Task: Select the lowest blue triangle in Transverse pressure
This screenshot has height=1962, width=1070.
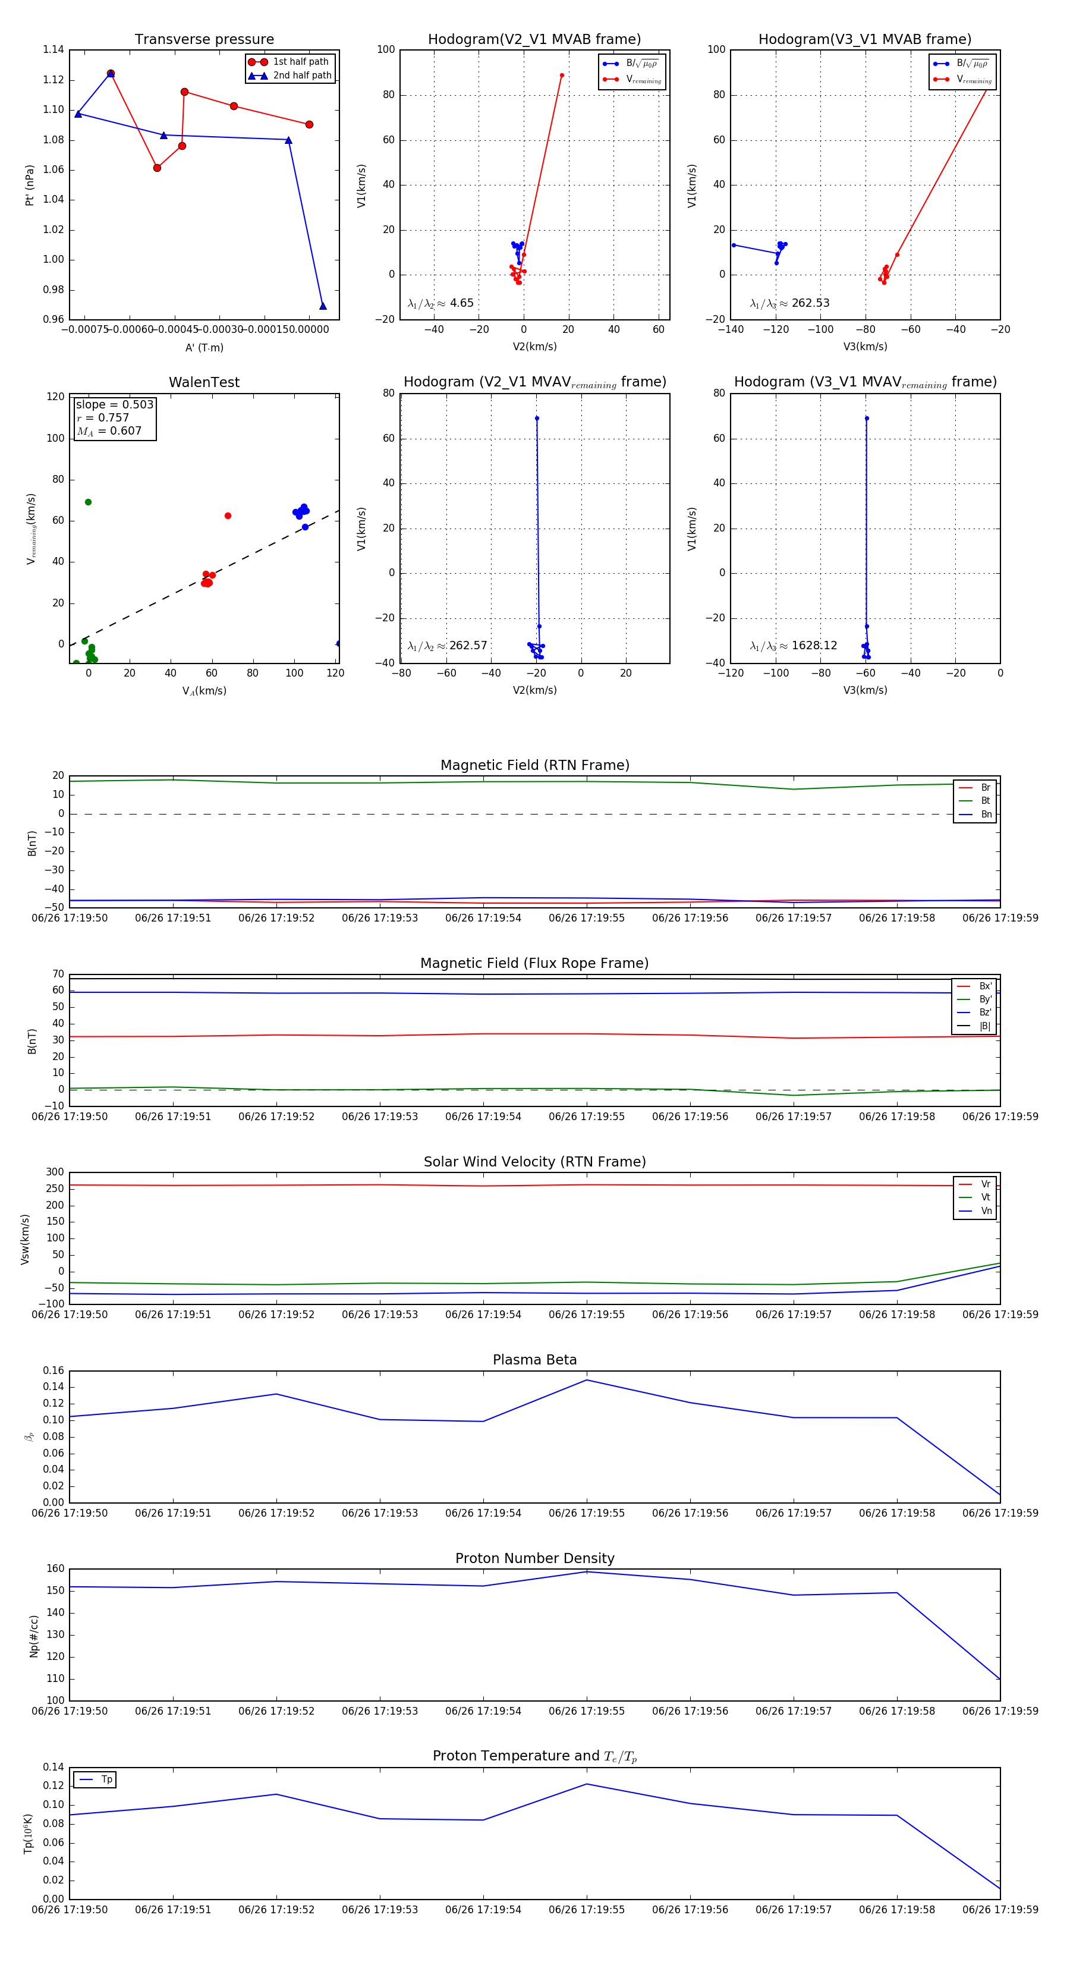Action: tap(323, 306)
